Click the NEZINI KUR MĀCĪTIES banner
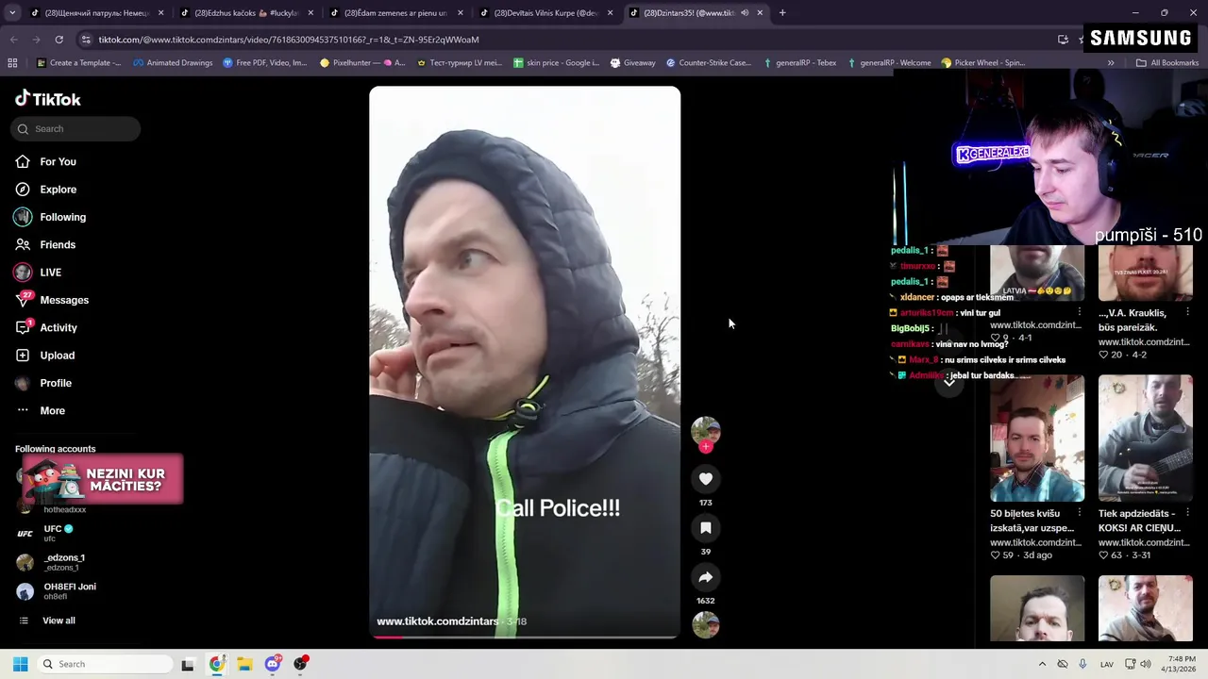Image resolution: width=1208 pixels, height=679 pixels. tap(101, 479)
